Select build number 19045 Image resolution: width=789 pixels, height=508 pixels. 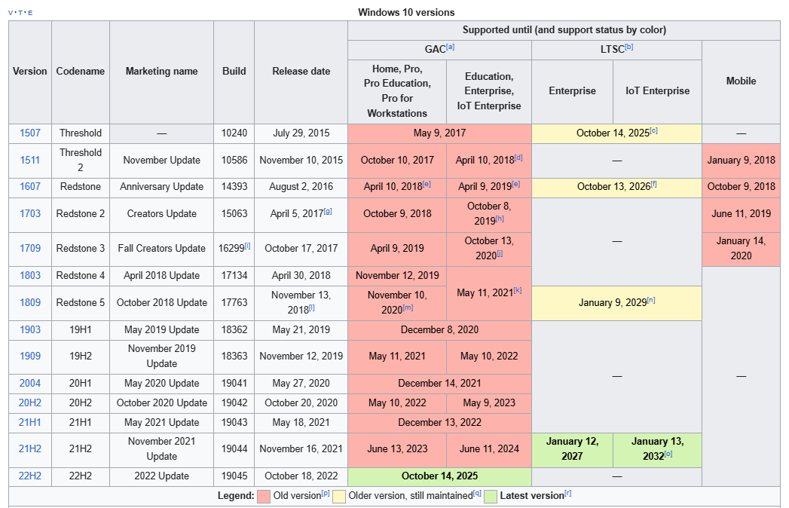click(x=234, y=476)
